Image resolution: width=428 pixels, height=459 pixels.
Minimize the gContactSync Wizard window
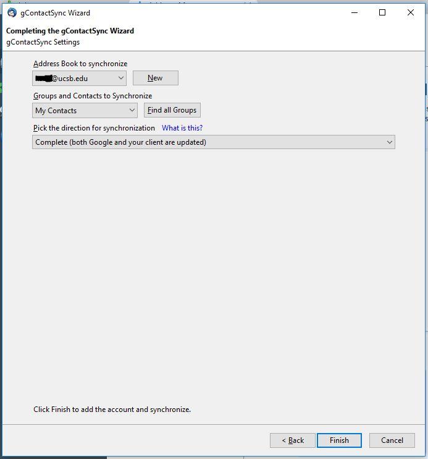(355, 12)
